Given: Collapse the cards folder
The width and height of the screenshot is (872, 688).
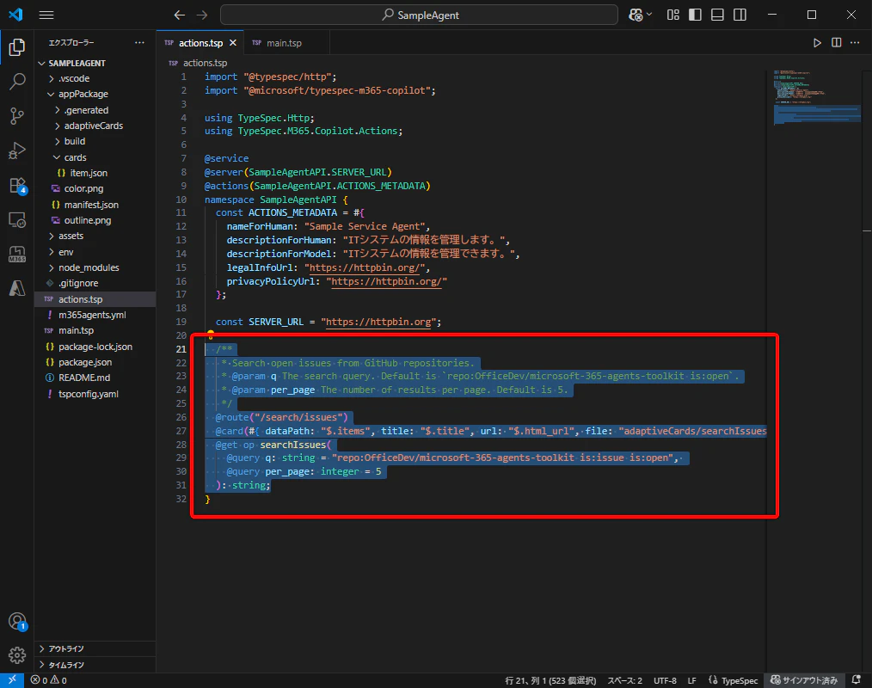Looking at the screenshot, I should 75,157.
